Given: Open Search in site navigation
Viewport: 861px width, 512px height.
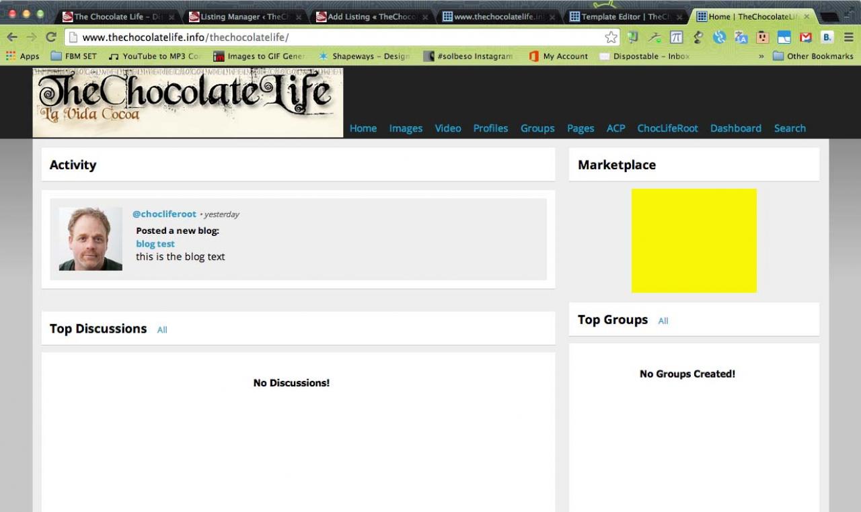Looking at the screenshot, I should [790, 128].
